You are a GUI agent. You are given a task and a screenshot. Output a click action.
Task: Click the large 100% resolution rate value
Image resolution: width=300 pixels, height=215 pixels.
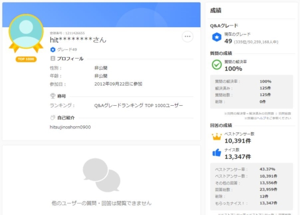233,68
